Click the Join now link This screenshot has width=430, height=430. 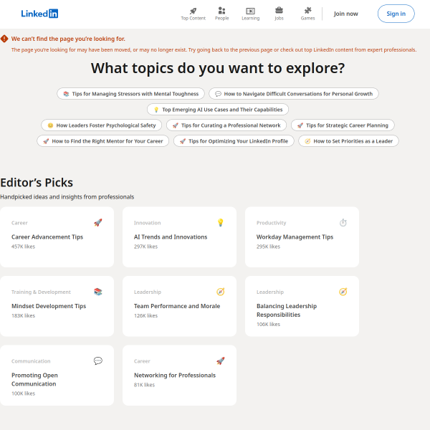pyautogui.click(x=346, y=14)
